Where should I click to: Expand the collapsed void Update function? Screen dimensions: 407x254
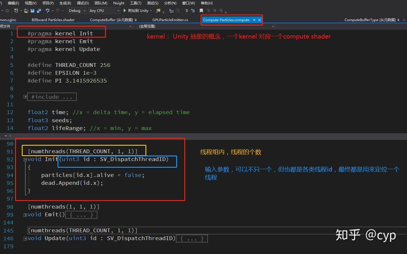tap(25, 239)
